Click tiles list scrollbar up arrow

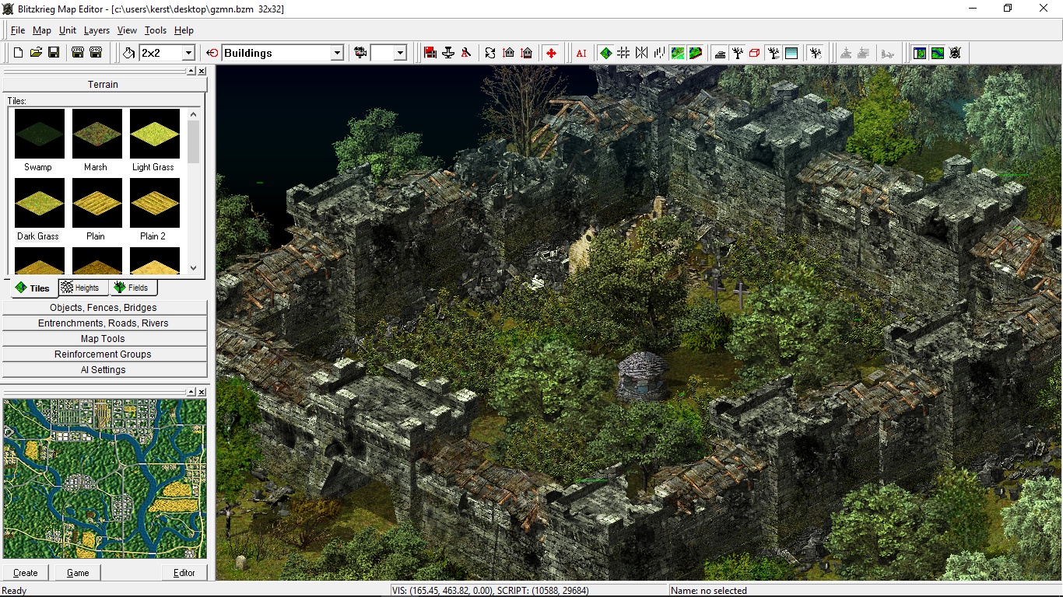coord(194,114)
